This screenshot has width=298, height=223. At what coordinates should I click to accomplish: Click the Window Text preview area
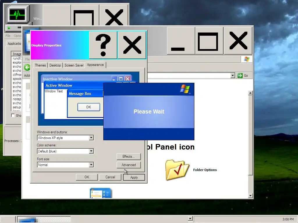click(54, 91)
